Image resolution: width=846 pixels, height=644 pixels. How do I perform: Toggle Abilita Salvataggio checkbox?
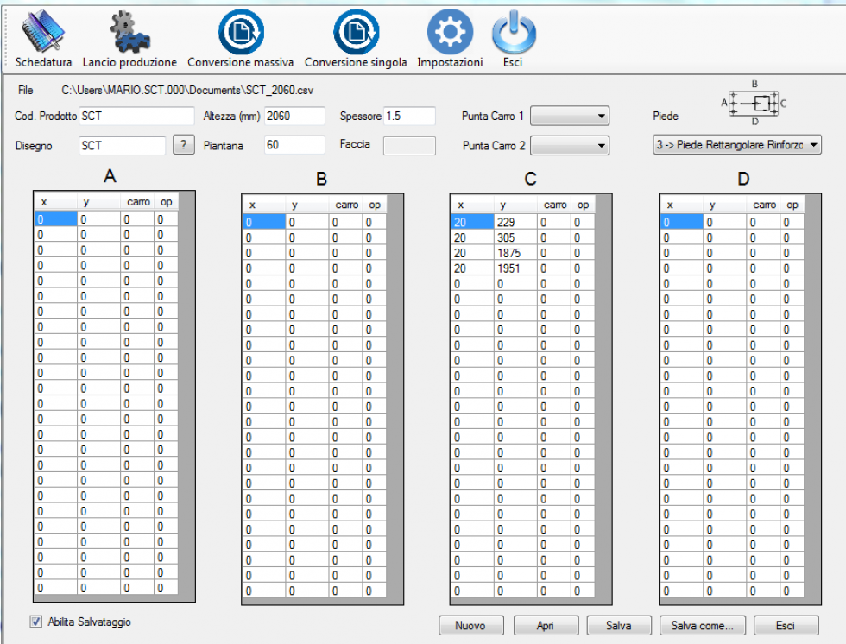click(x=36, y=622)
